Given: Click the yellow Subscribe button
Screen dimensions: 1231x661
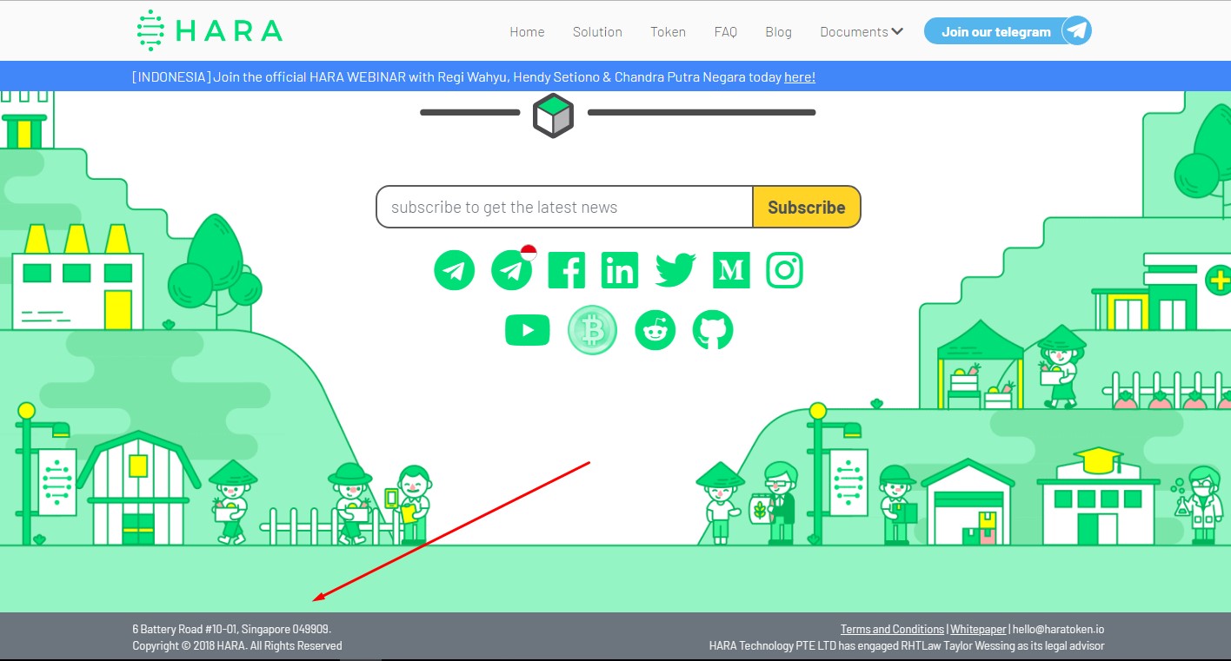Looking at the screenshot, I should pyautogui.click(x=807, y=207).
